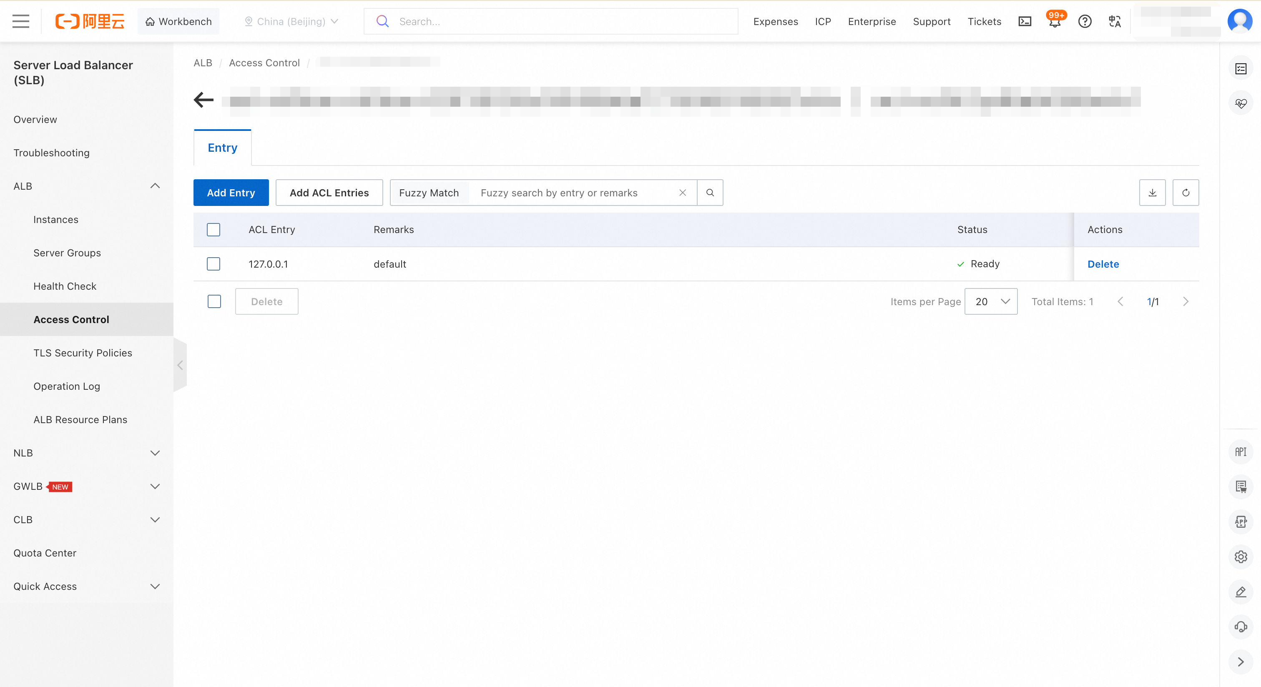Toggle the bottom select-all checkbox
This screenshot has width=1261, height=687.
click(x=214, y=301)
